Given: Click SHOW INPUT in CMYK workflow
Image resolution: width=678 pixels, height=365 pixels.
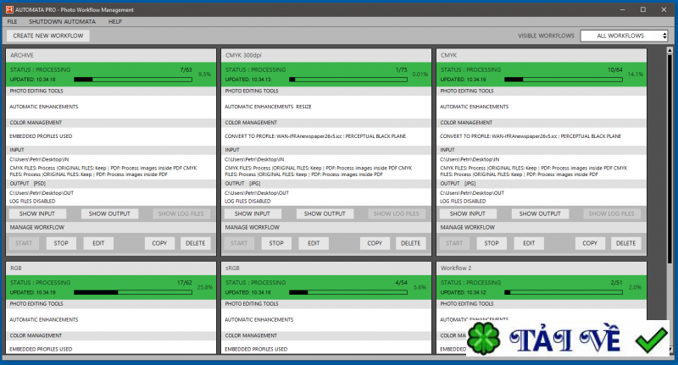Looking at the screenshot, I should point(468,213).
